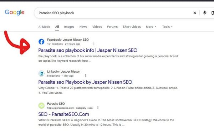Screen dimensions: 214x134
Task: Show the Short videos tab
Action: [132, 27]
